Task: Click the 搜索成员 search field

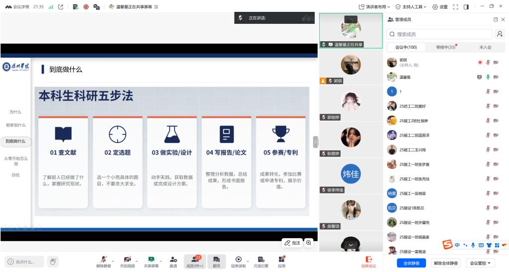Action: [x=439, y=34]
